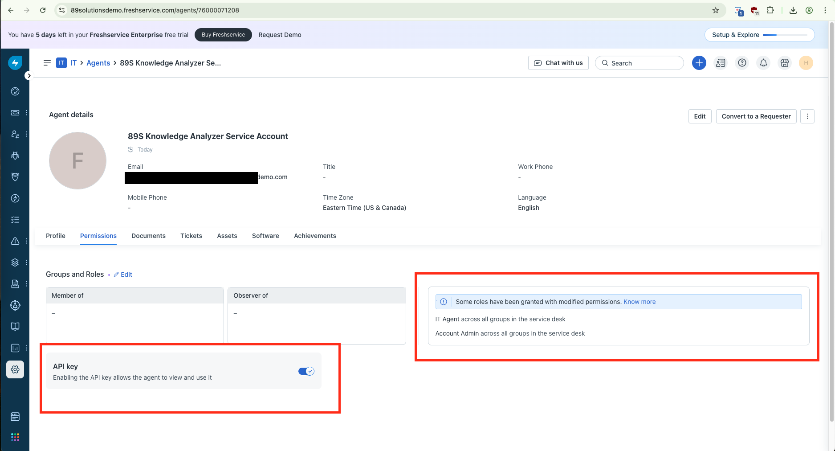Open the Tickets tab
The height and width of the screenshot is (451, 835).
pyautogui.click(x=191, y=236)
